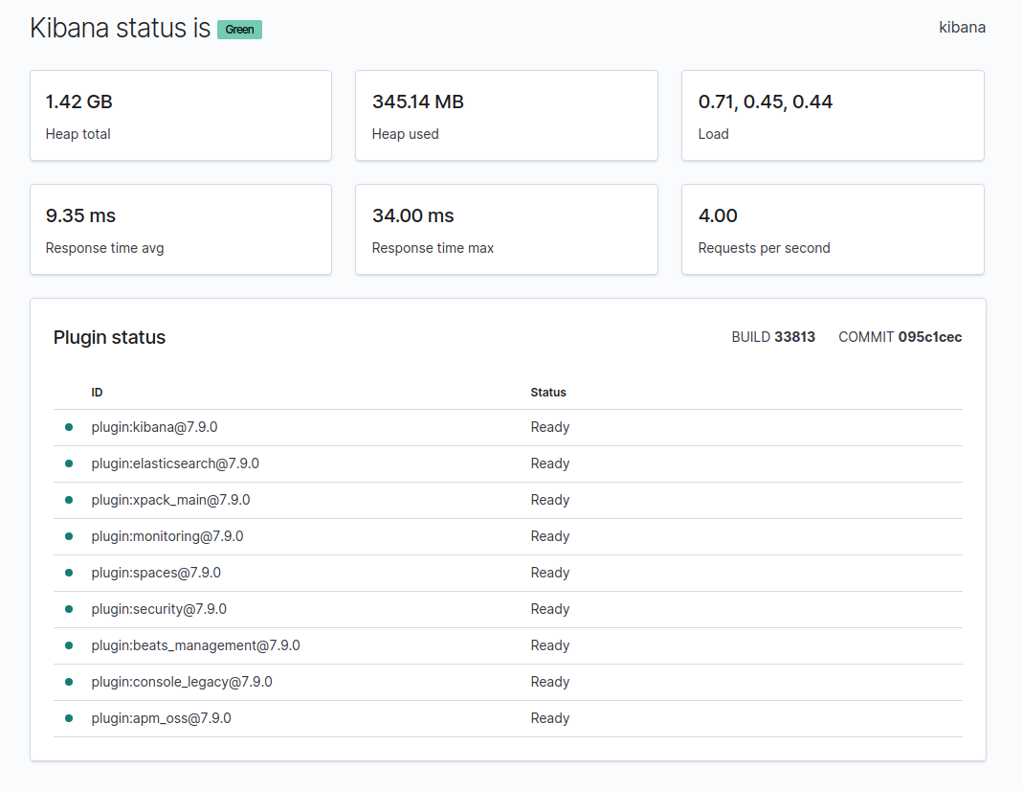Click the Heap total metric card
This screenshot has width=1023, height=791.
pyautogui.click(x=181, y=115)
